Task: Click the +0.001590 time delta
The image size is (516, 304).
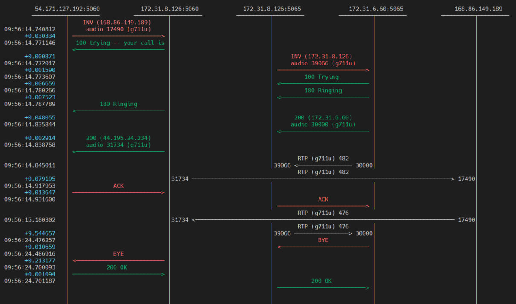Action: [40, 70]
